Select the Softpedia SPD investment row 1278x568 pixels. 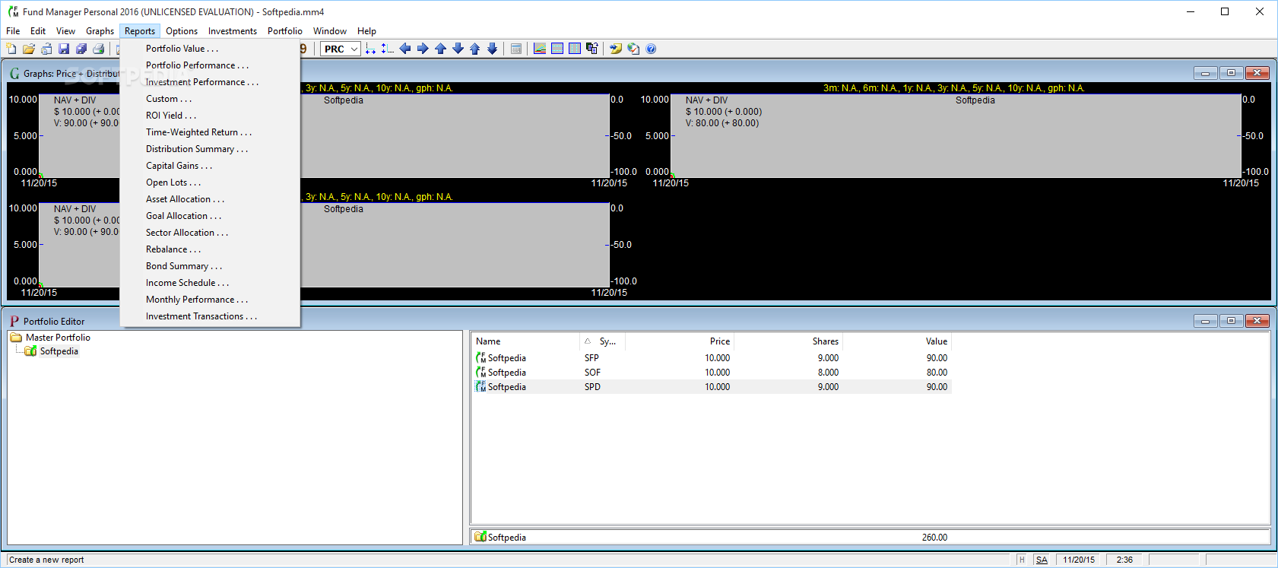(x=712, y=387)
